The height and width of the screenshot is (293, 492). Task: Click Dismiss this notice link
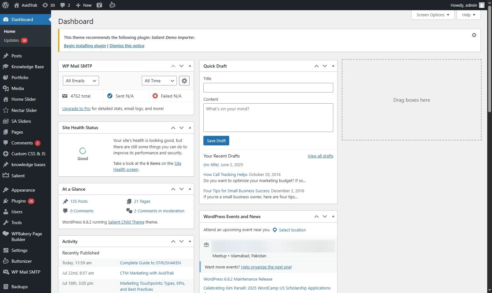pos(127,46)
